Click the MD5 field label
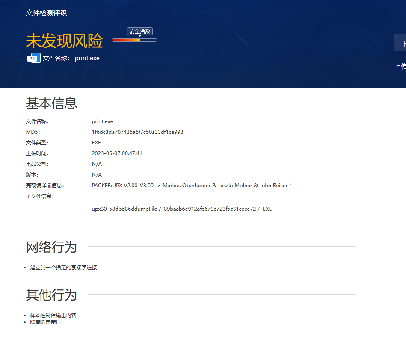The height and width of the screenshot is (342, 406). [x=33, y=132]
